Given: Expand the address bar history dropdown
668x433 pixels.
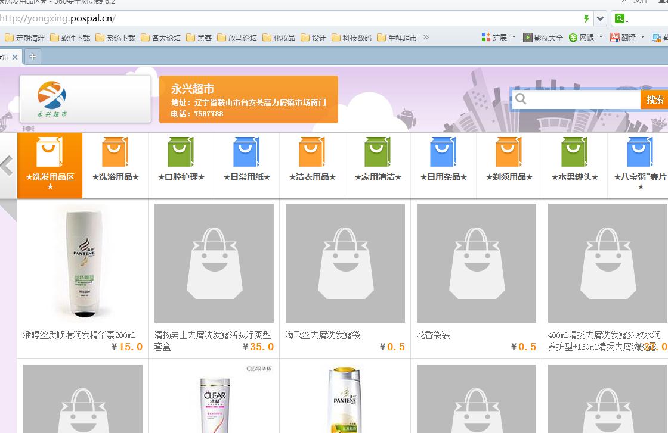Looking at the screenshot, I should point(600,18).
